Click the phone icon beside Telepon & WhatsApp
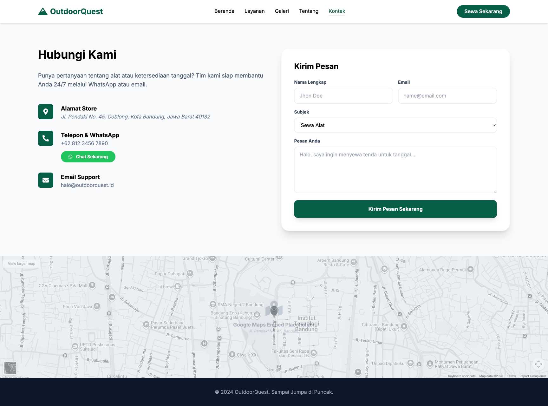The image size is (548, 406). pyautogui.click(x=46, y=138)
